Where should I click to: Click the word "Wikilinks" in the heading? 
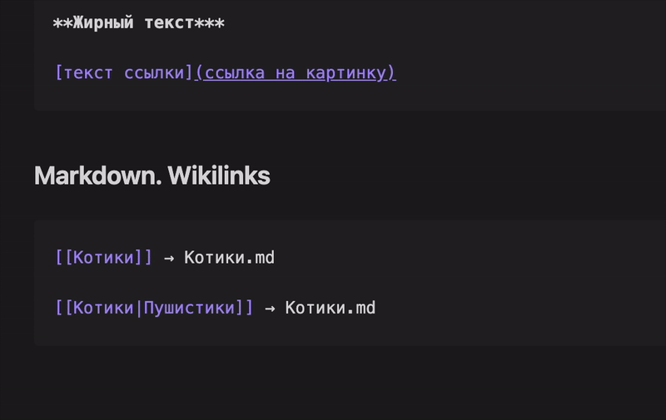click(219, 175)
